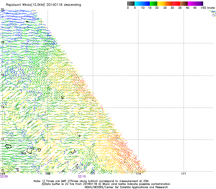Click the brown 35-40 knots legend segment
216x189 pixels.
point(184,3)
